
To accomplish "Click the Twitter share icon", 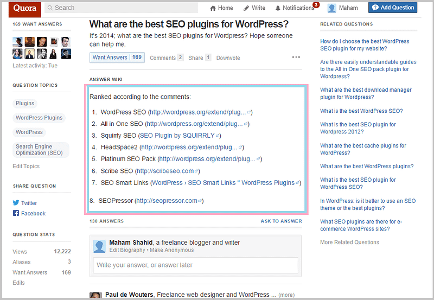I will pos(16,203).
